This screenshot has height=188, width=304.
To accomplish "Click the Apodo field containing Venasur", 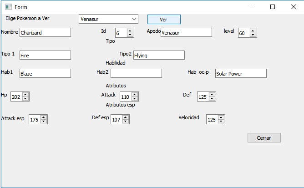I will coord(186,32).
